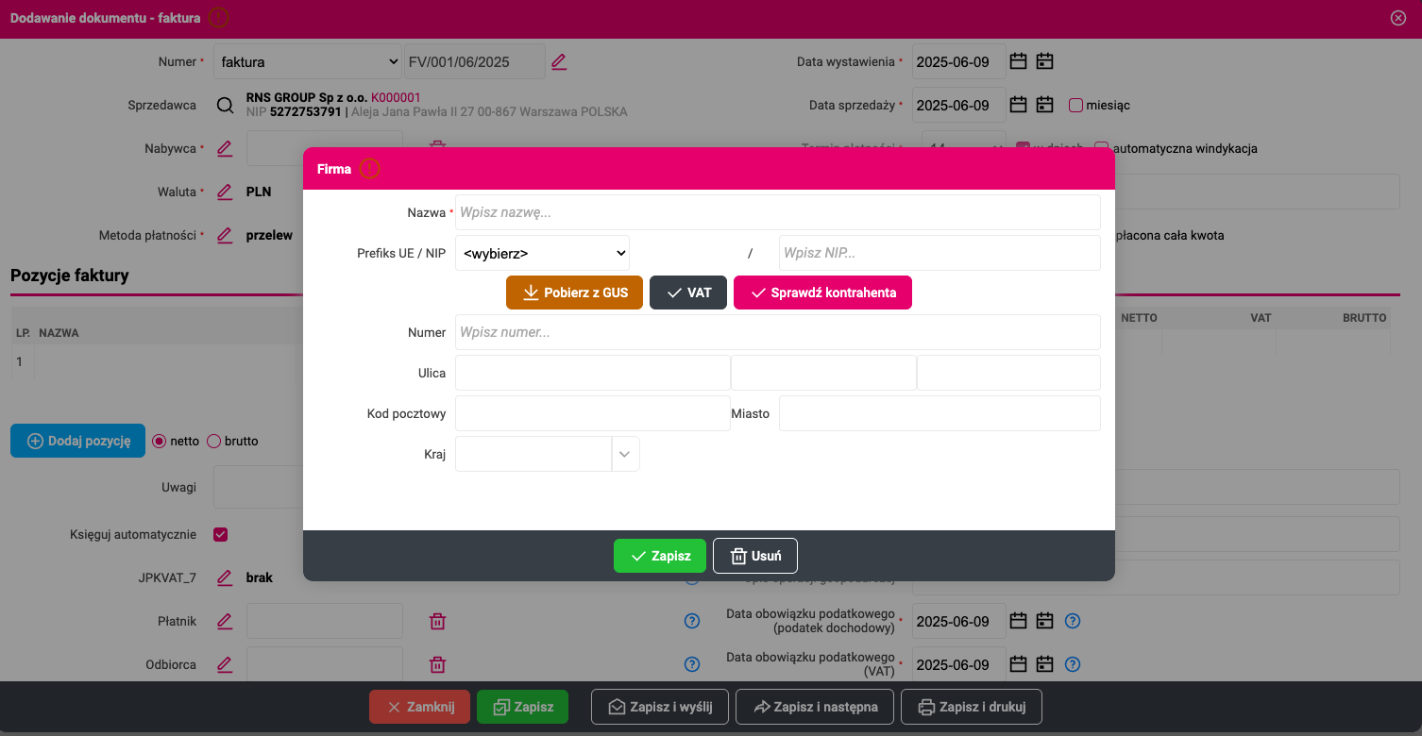Image resolution: width=1422 pixels, height=736 pixels.
Task: Click the edit pencil next to invoice number
Action: click(x=559, y=62)
